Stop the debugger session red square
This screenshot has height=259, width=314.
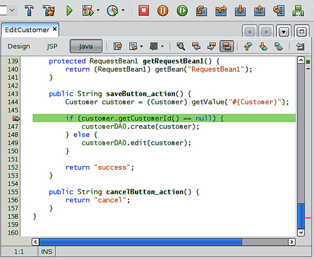click(144, 10)
